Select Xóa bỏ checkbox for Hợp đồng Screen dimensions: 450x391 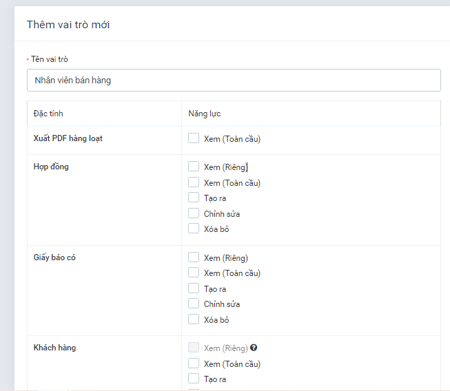tap(194, 229)
